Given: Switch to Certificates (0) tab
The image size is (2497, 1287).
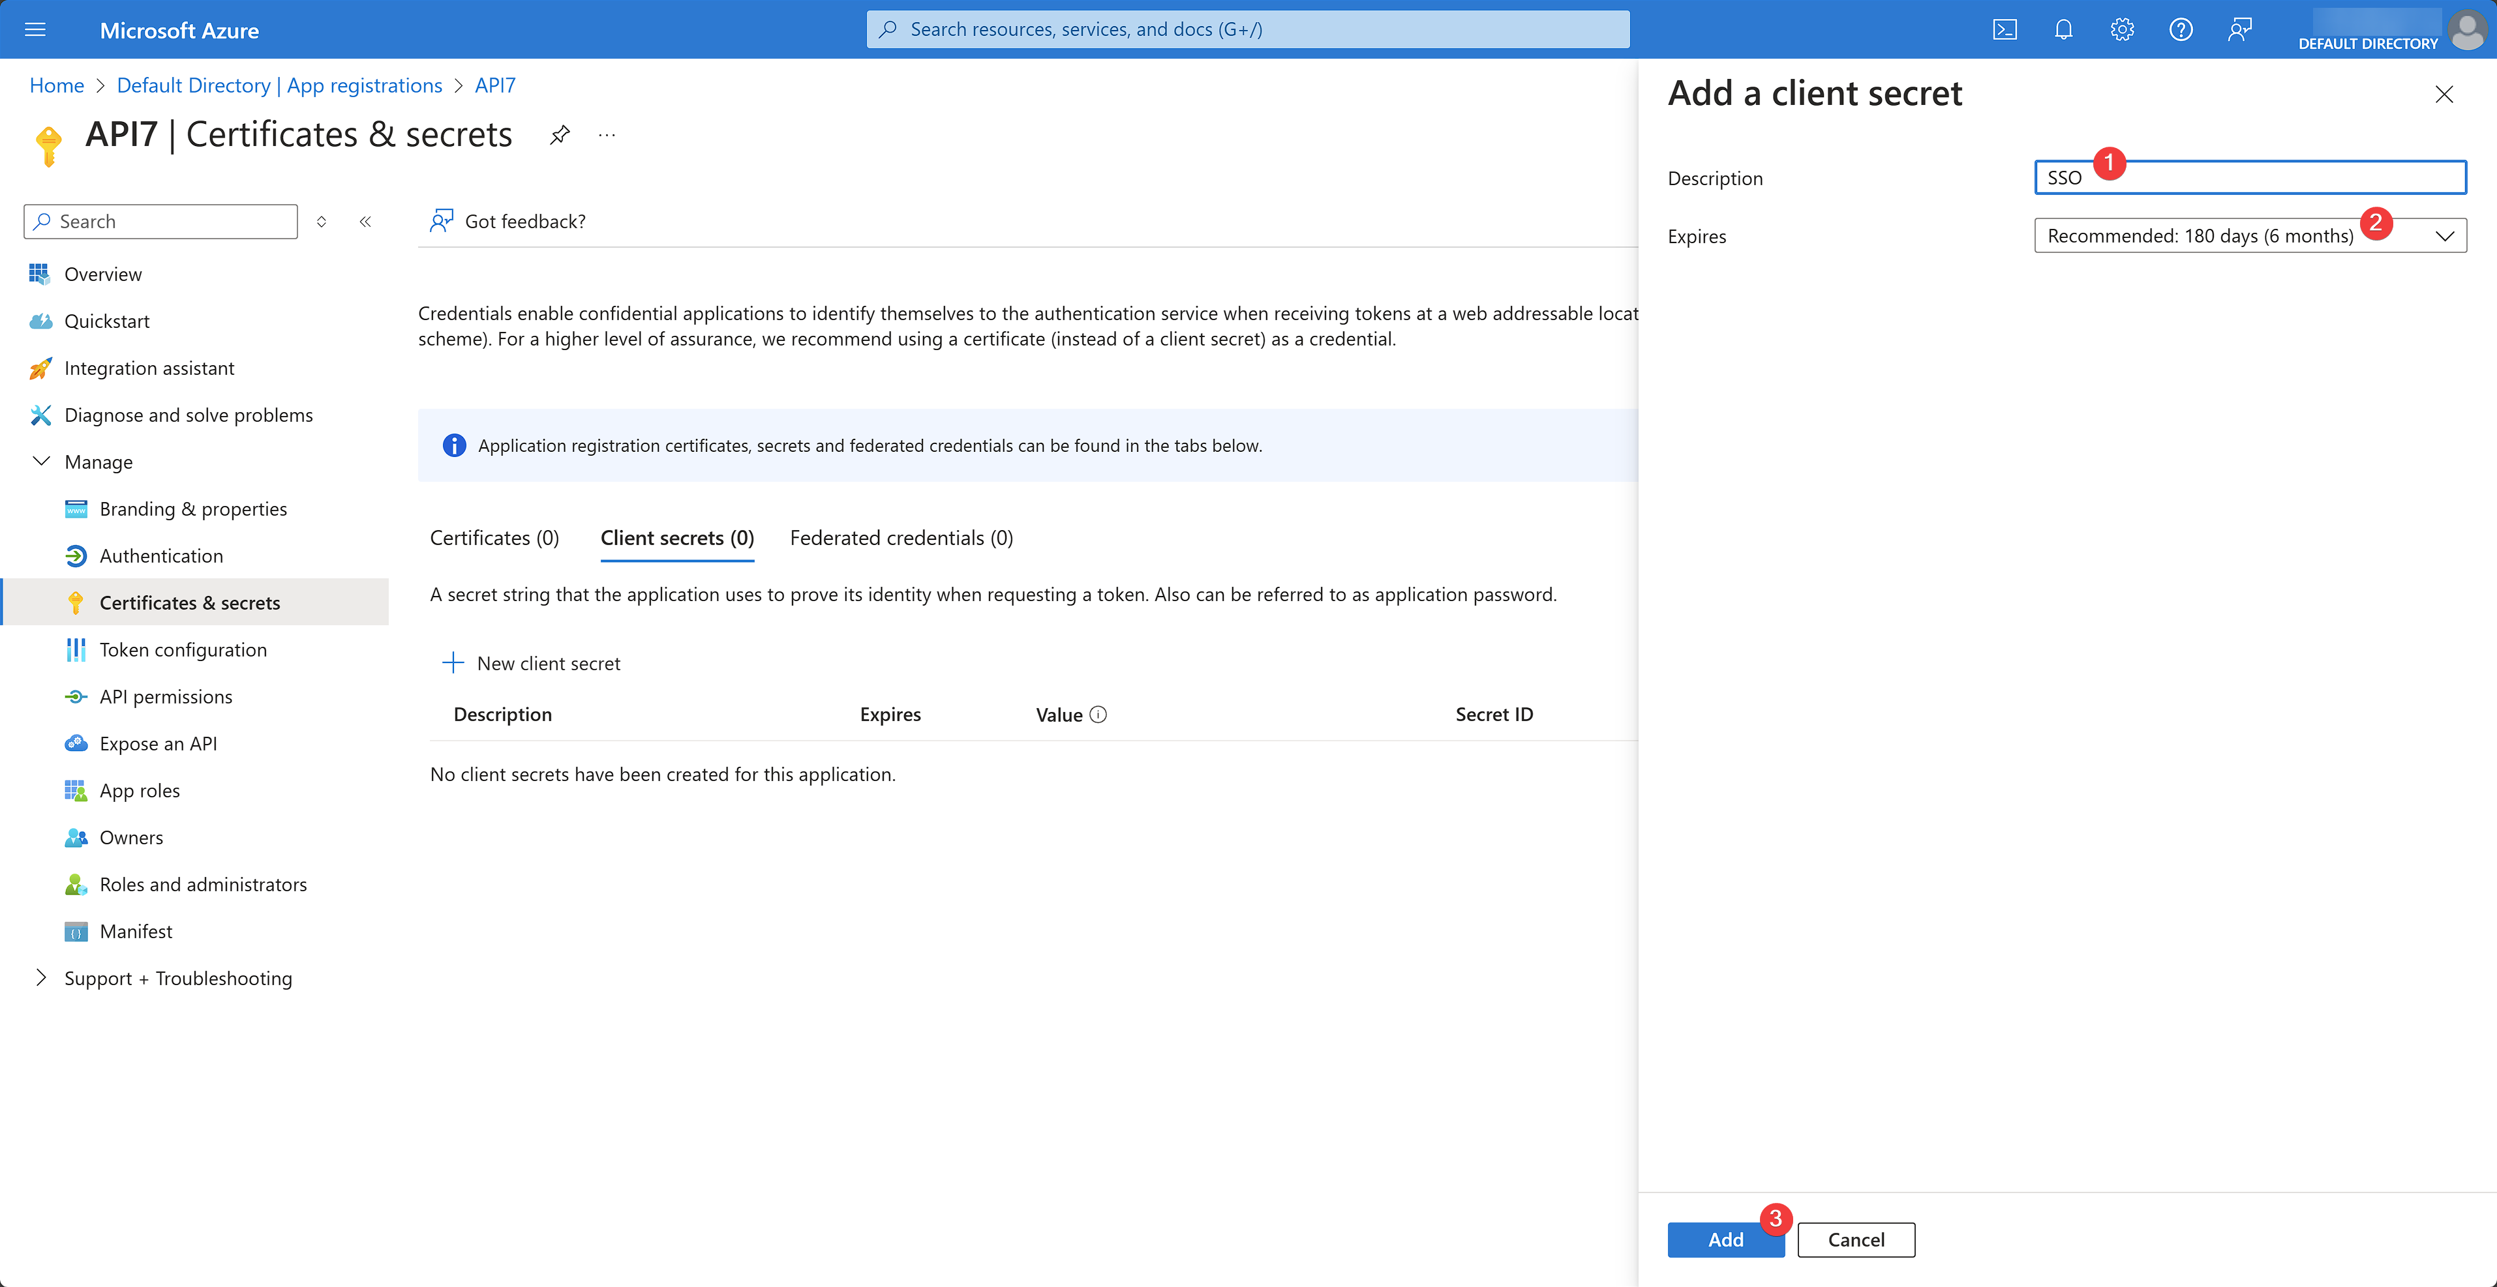Looking at the screenshot, I should (494, 538).
